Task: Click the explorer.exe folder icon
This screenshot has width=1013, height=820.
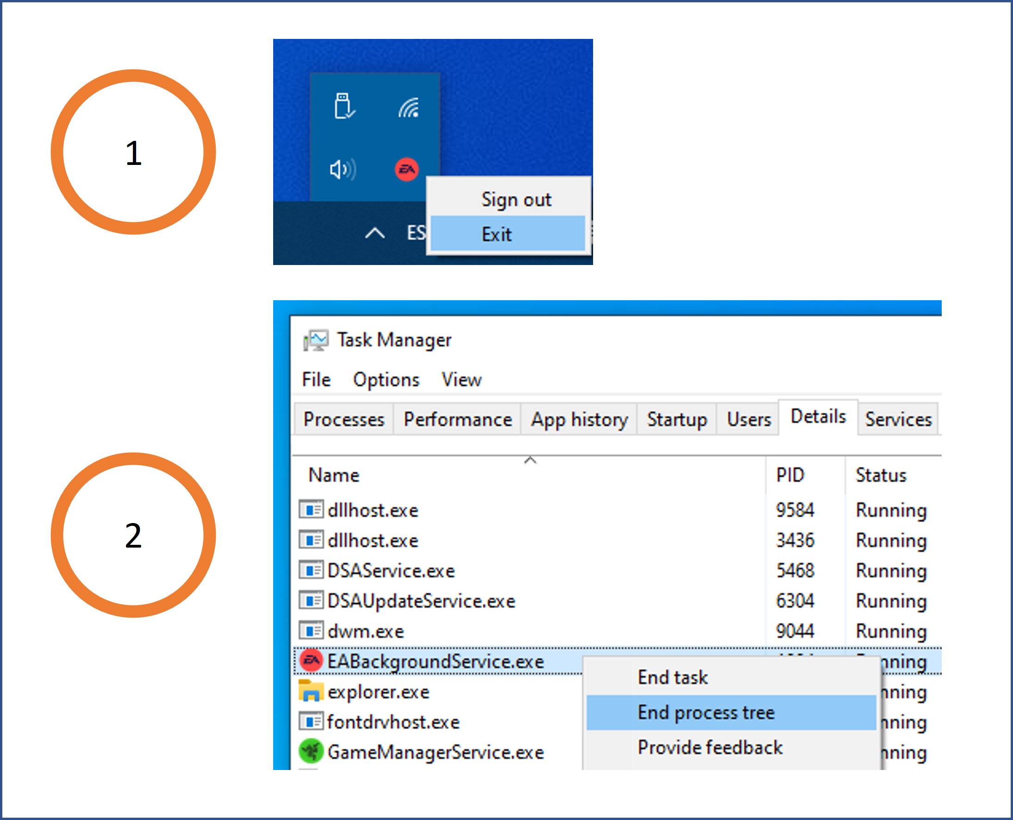Action: pos(311,691)
